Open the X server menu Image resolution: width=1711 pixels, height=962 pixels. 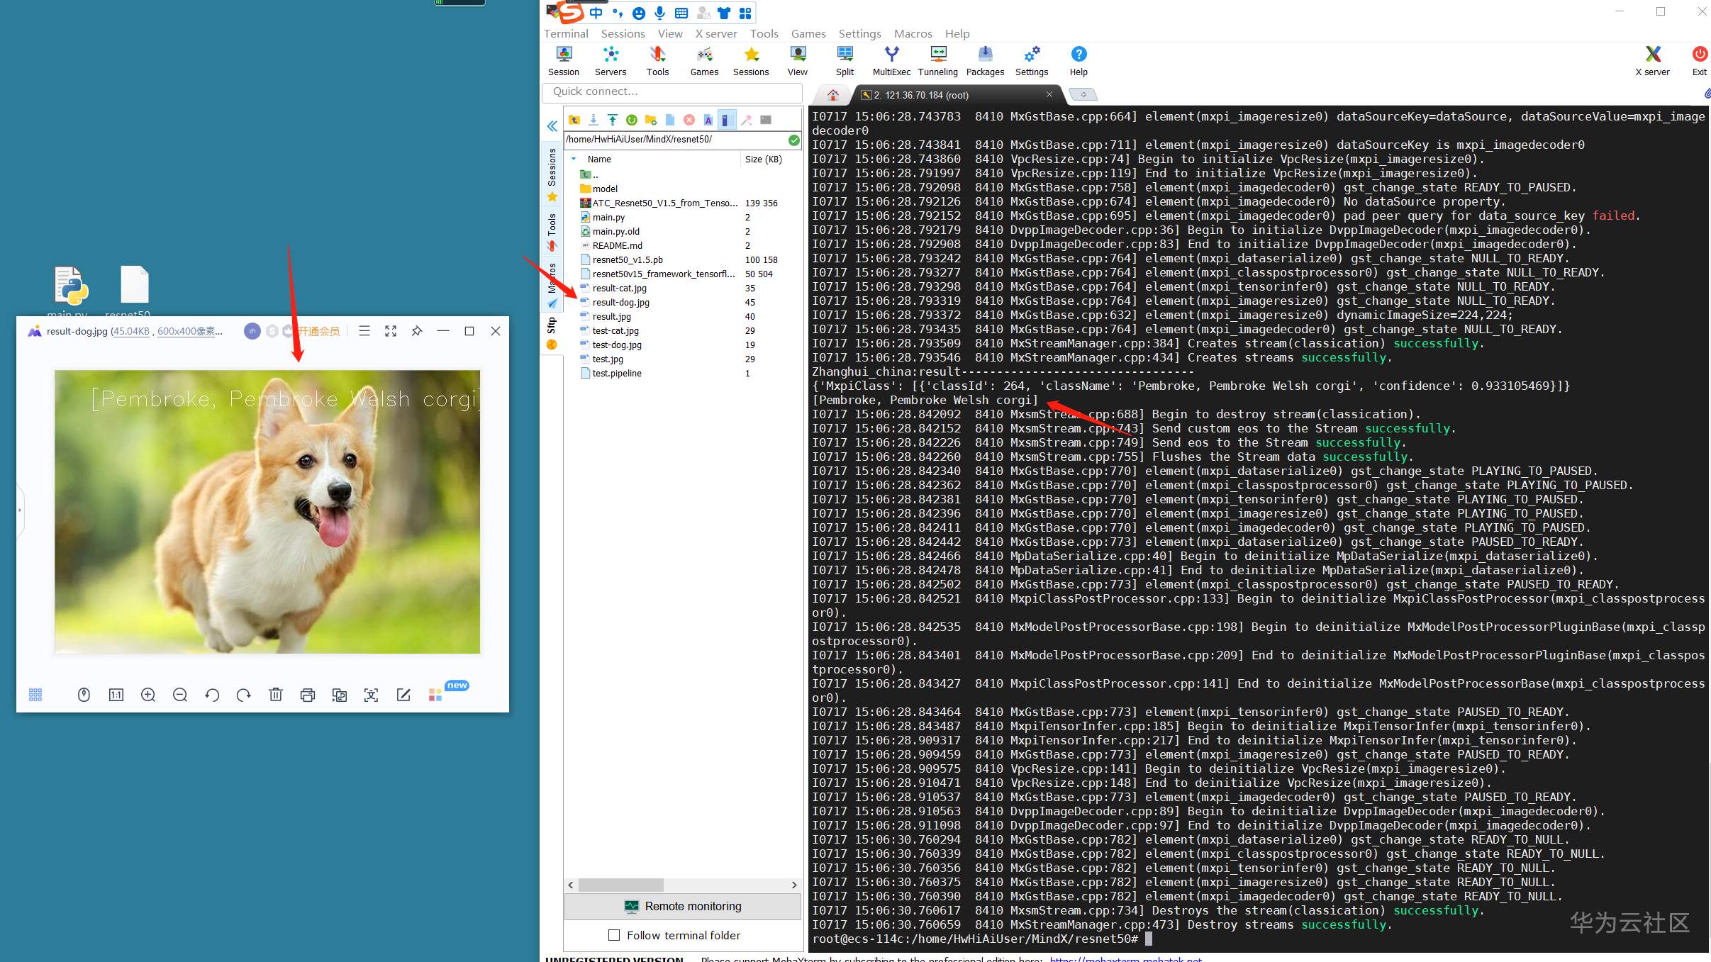[x=716, y=33]
